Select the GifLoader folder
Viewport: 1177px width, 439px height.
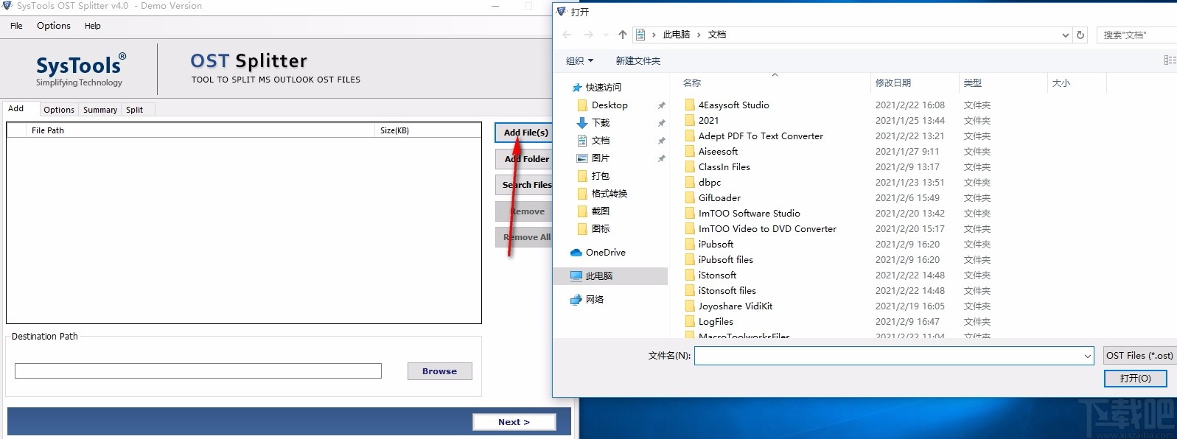(719, 198)
